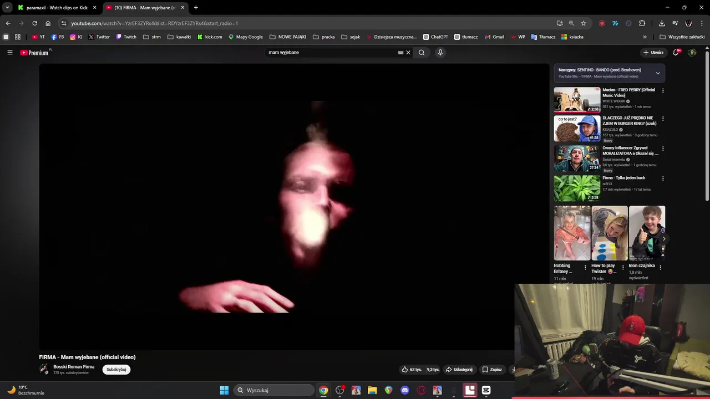Like the video with 62 tys. thumbs up
Image resolution: width=710 pixels, height=399 pixels.
[x=412, y=370]
